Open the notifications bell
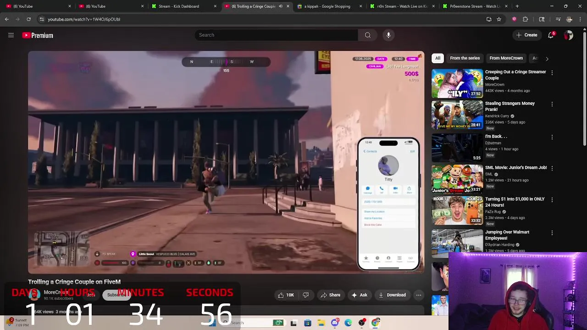Image resolution: width=587 pixels, height=330 pixels. pos(551,35)
